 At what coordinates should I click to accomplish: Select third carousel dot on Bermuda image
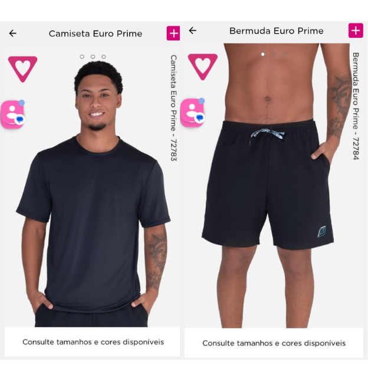coord(284,54)
